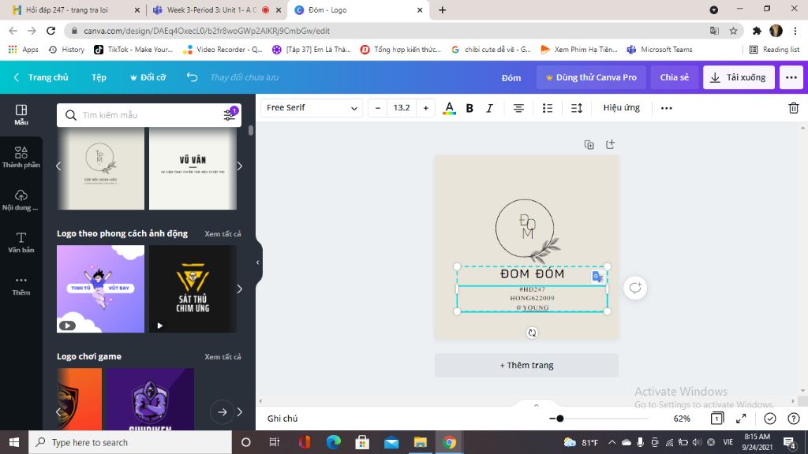808x454 pixels.
Task: Open the toolbar more options ellipsis
Action: pyautogui.click(x=666, y=107)
